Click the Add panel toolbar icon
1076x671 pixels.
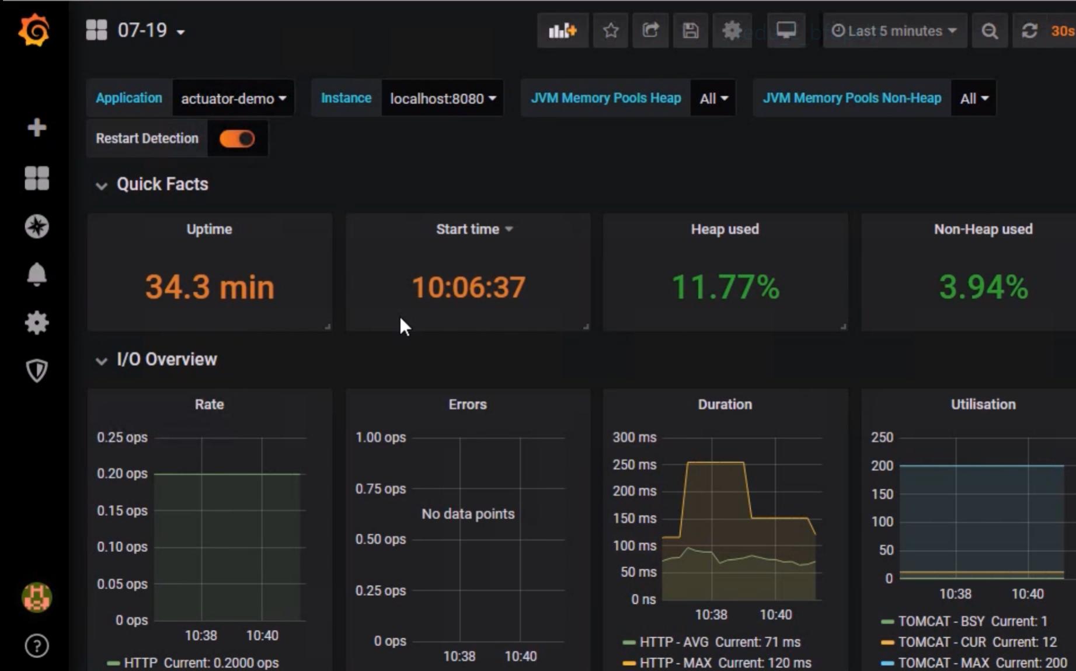pos(563,31)
